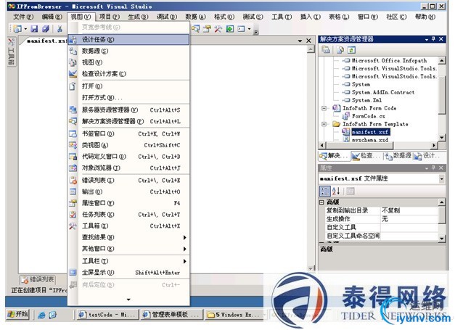Open manifest.xsf 文件属性 dropdown
The image size is (455, 330).
(441, 178)
